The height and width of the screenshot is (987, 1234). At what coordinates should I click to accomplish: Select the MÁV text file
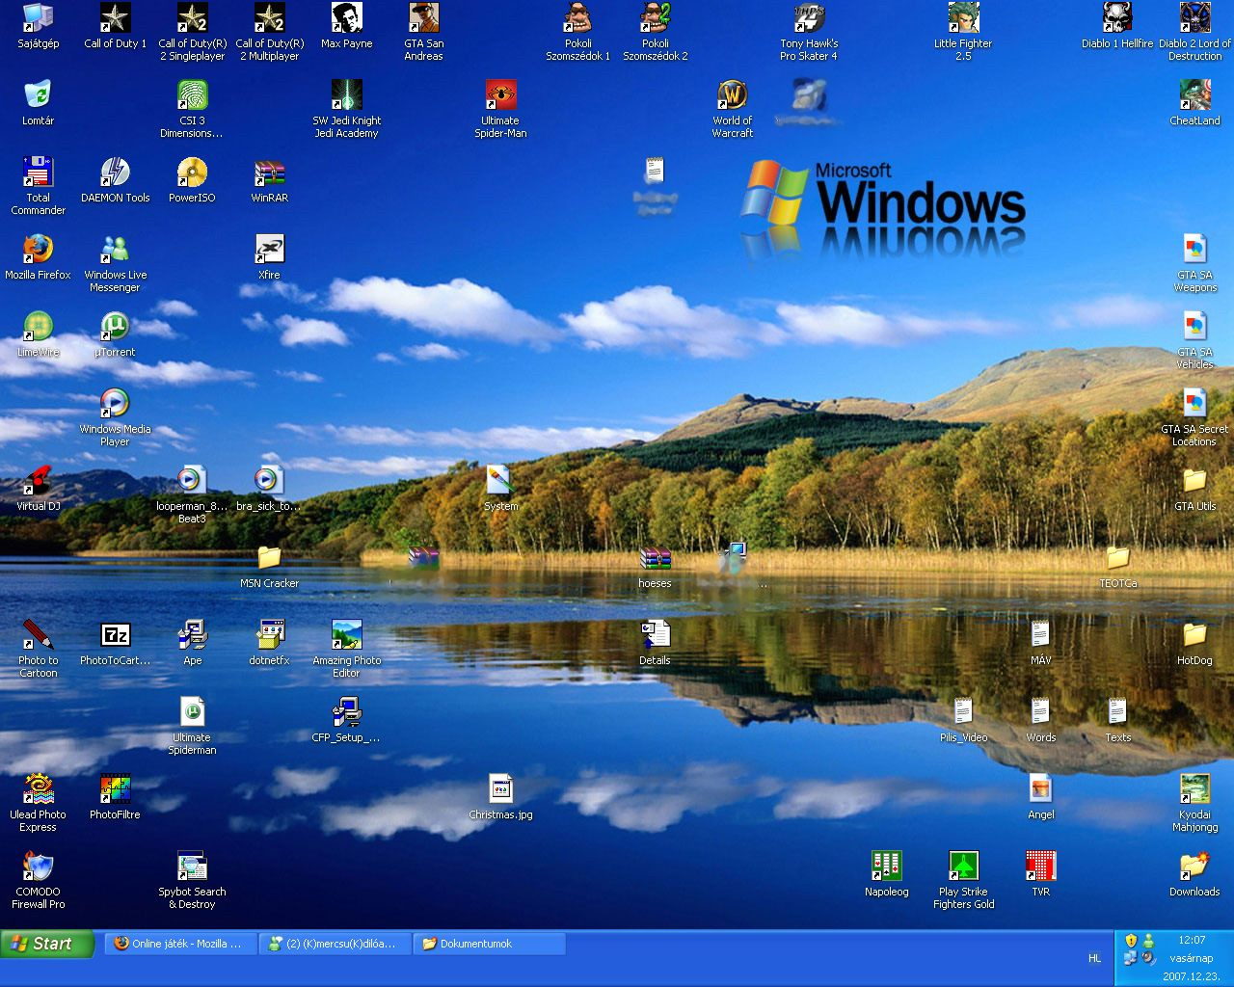[x=1040, y=644]
